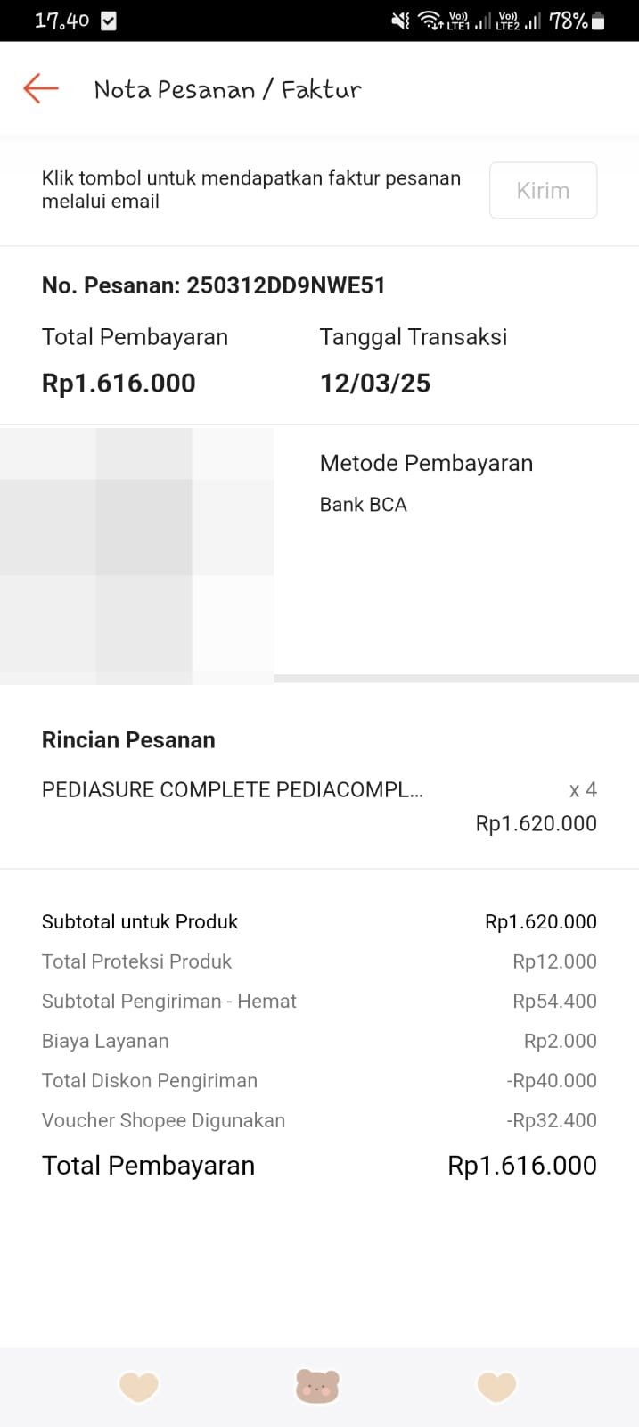This screenshot has height=1427, width=639.
Task: Tap the blurred product thumbnail
Action: [x=137, y=555]
